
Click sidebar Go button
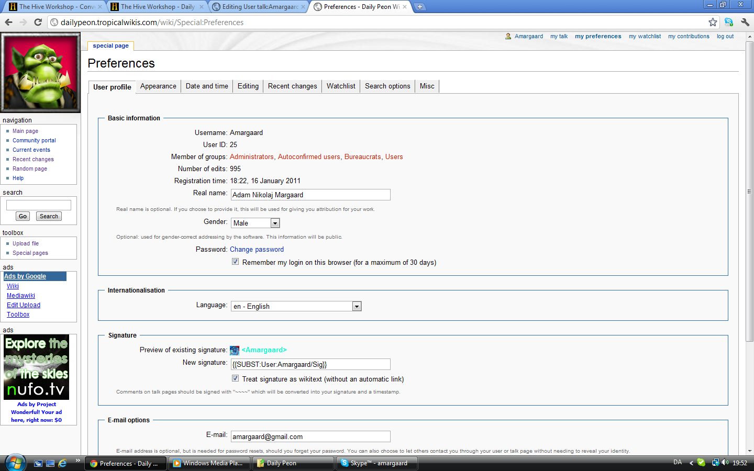pos(23,216)
